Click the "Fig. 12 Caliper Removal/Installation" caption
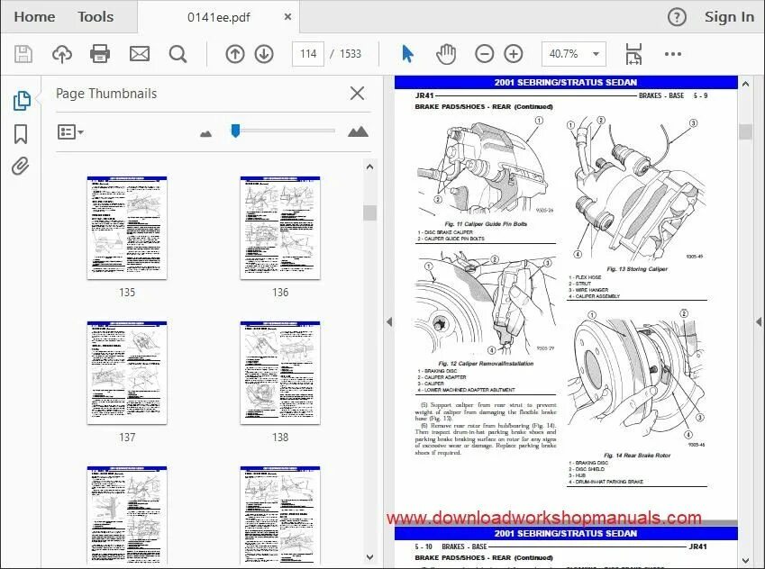The image size is (765, 569). [x=486, y=363]
